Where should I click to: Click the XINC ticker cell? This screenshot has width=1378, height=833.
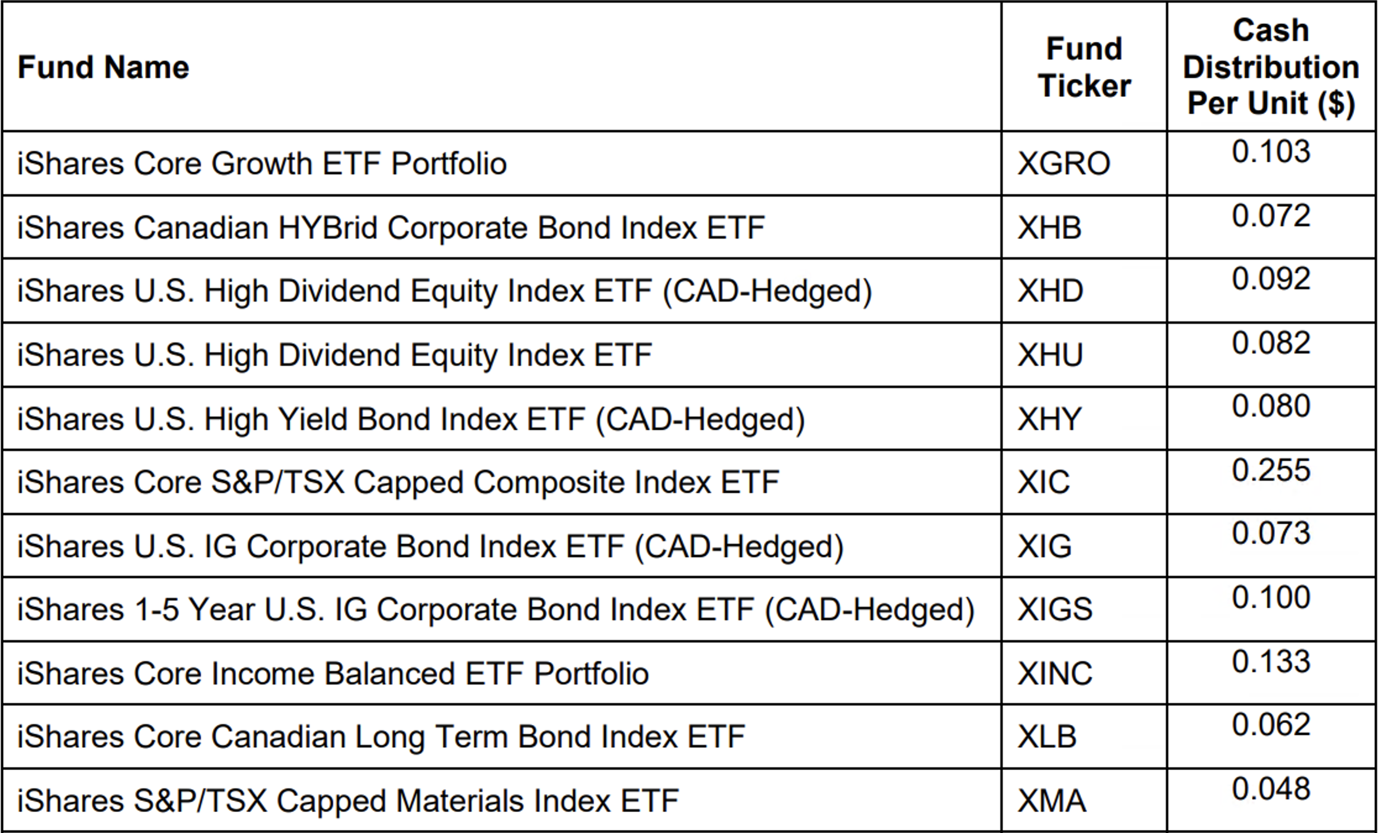coord(1055,674)
